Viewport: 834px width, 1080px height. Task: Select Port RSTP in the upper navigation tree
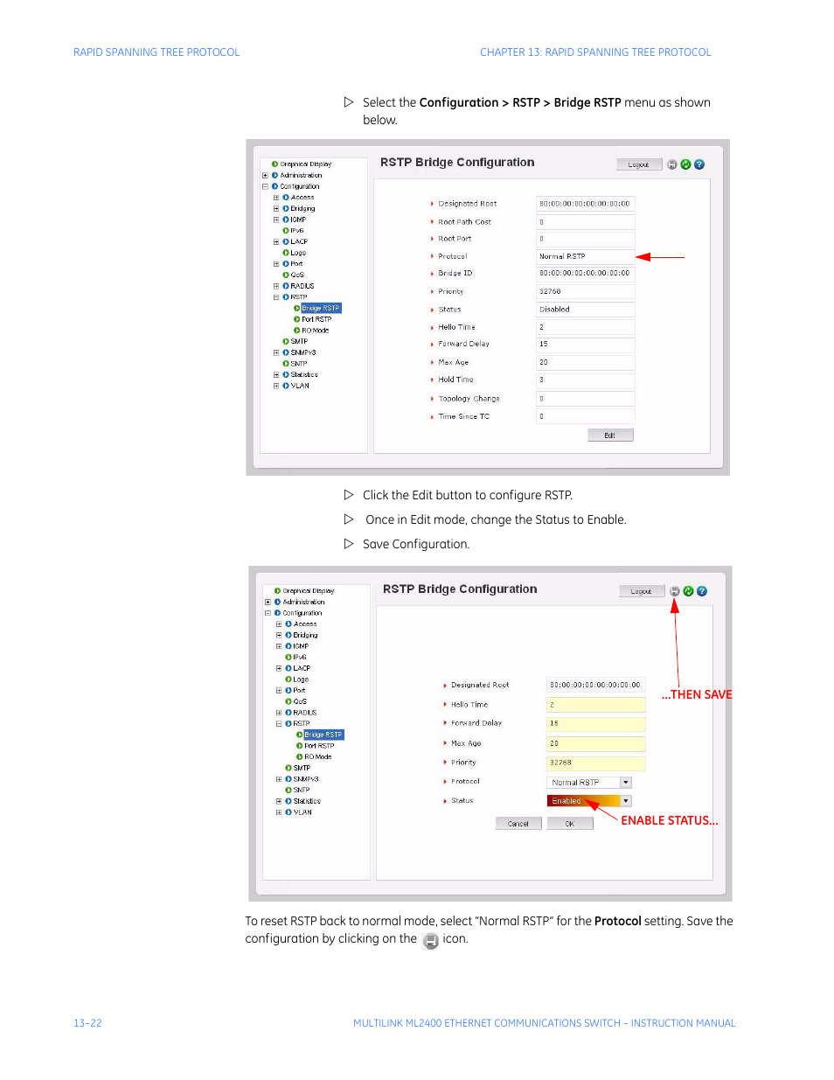pyautogui.click(x=316, y=319)
